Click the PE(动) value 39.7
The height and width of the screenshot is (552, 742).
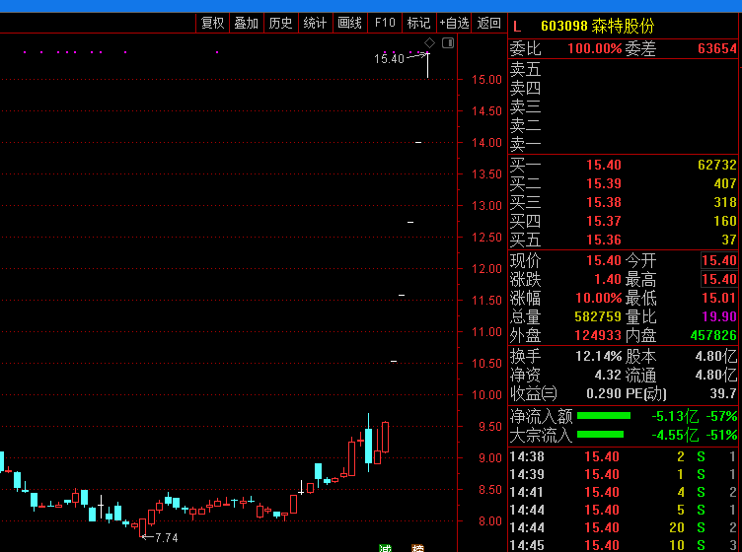(723, 393)
